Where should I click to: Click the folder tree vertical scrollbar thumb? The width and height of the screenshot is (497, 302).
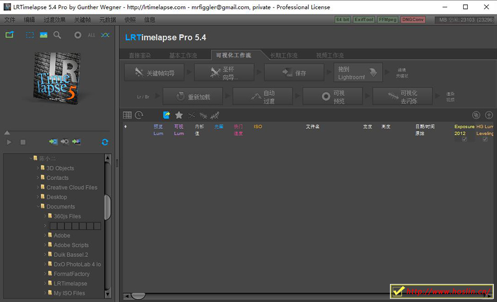pos(108,207)
